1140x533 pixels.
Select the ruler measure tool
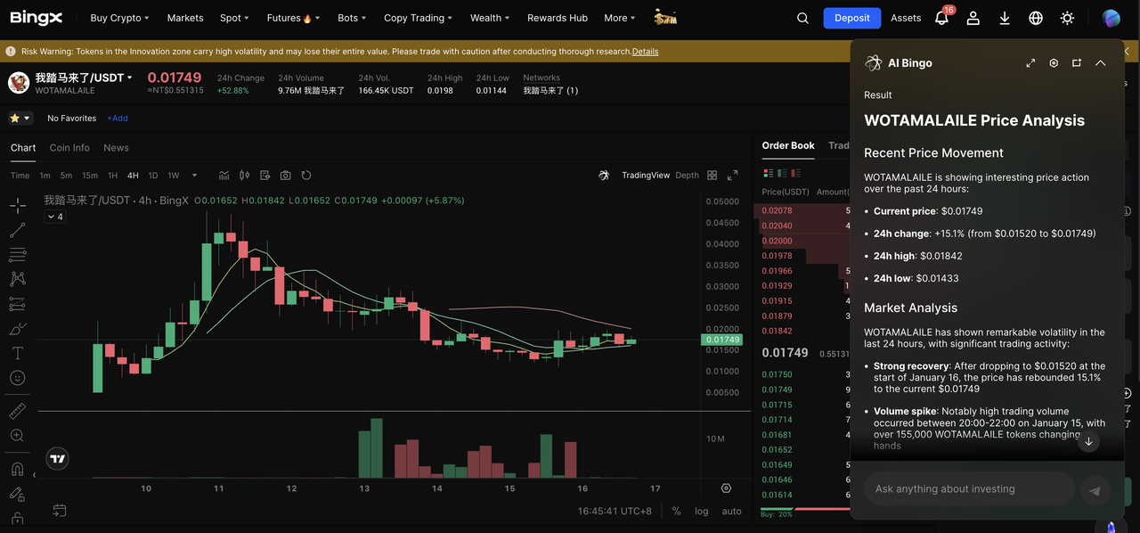[x=18, y=411]
